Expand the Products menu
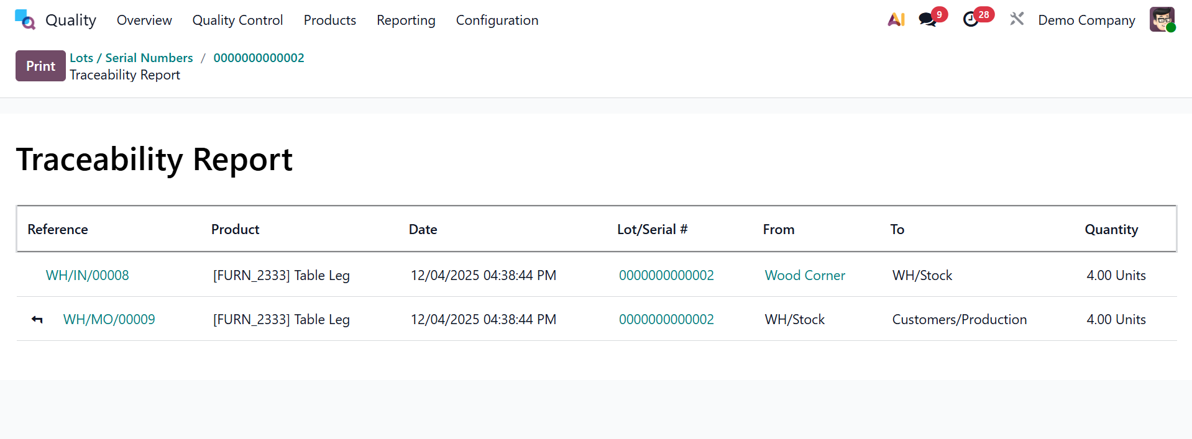Viewport: 1192px width, 439px height. pos(329,20)
